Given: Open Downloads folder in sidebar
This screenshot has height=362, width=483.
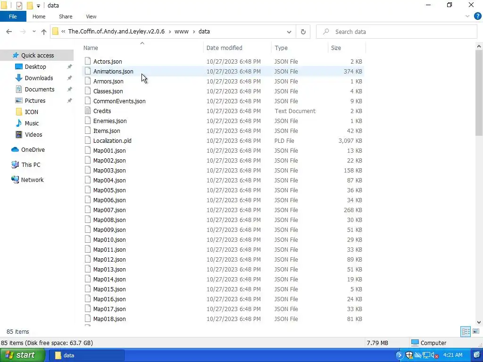Looking at the screenshot, I should 39,78.
